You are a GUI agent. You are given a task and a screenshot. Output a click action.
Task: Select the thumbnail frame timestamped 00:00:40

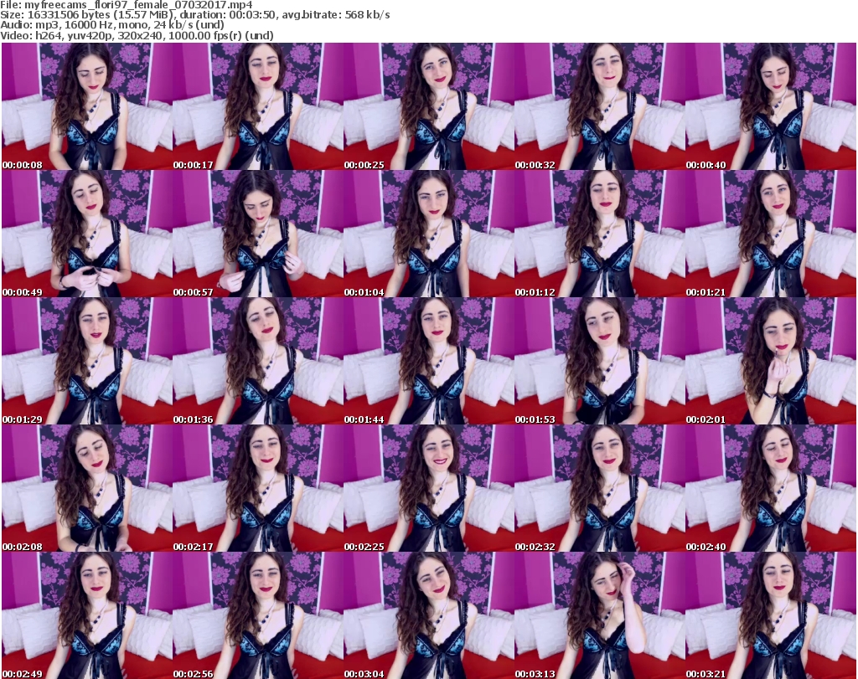(771, 106)
